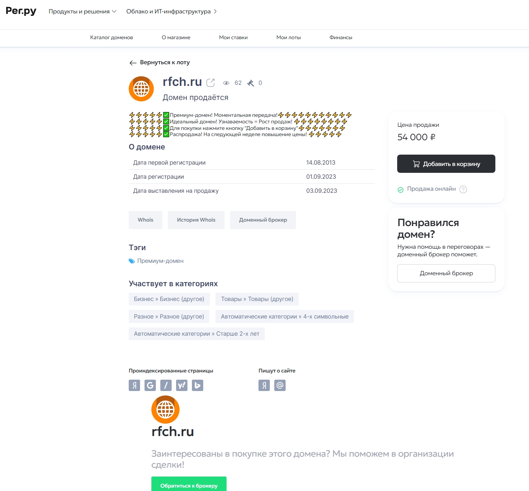Click the Yahoo indexed pages icon
Viewport: 529px width, 491px height.
point(182,385)
